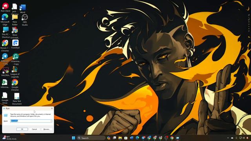Click OK in the Run dialog
The height and width of the screenshot is (141, 251).
click(x=22, y=129)
